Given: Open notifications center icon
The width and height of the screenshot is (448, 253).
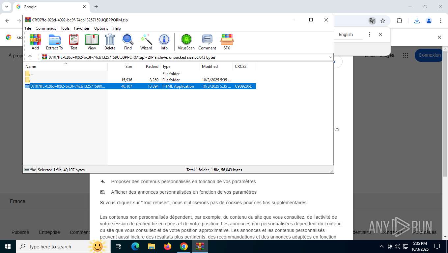Looking at the screenshot, I should (437, 246).
